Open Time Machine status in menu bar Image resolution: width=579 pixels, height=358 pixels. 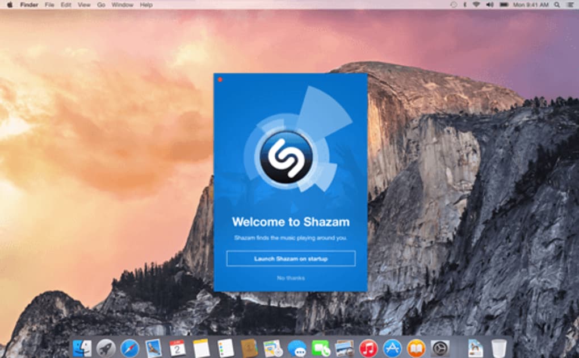pyautogui.click(x=454, y=5)
